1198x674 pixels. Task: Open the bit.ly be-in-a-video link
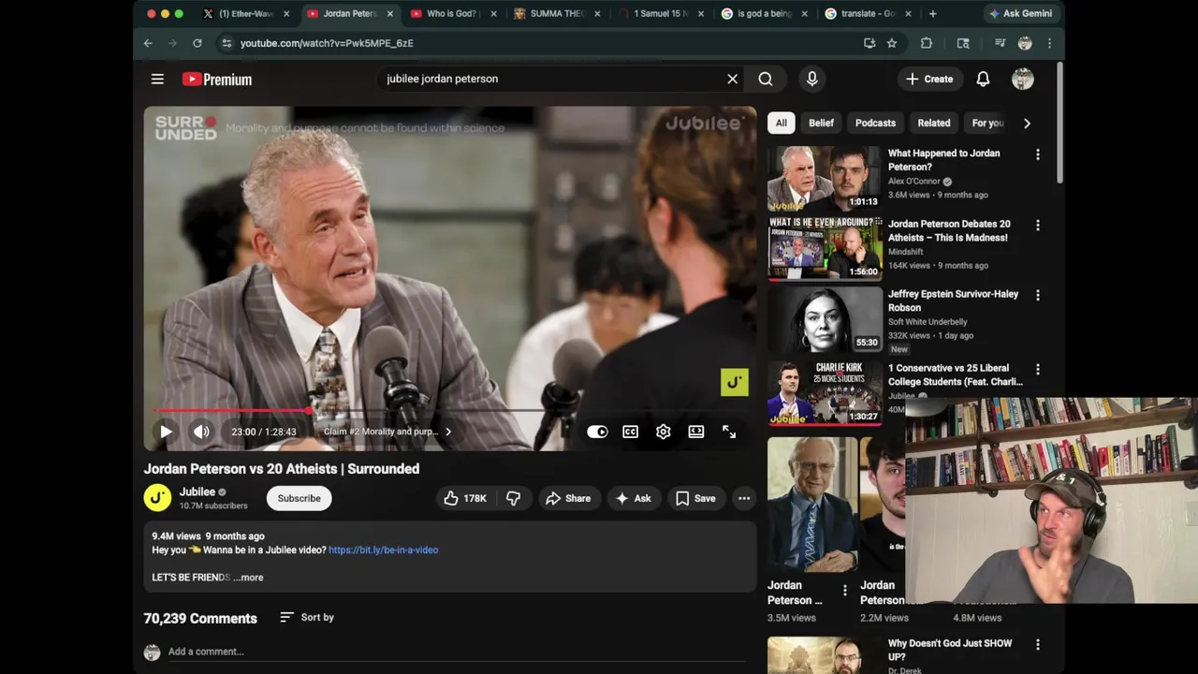point(383,549)
